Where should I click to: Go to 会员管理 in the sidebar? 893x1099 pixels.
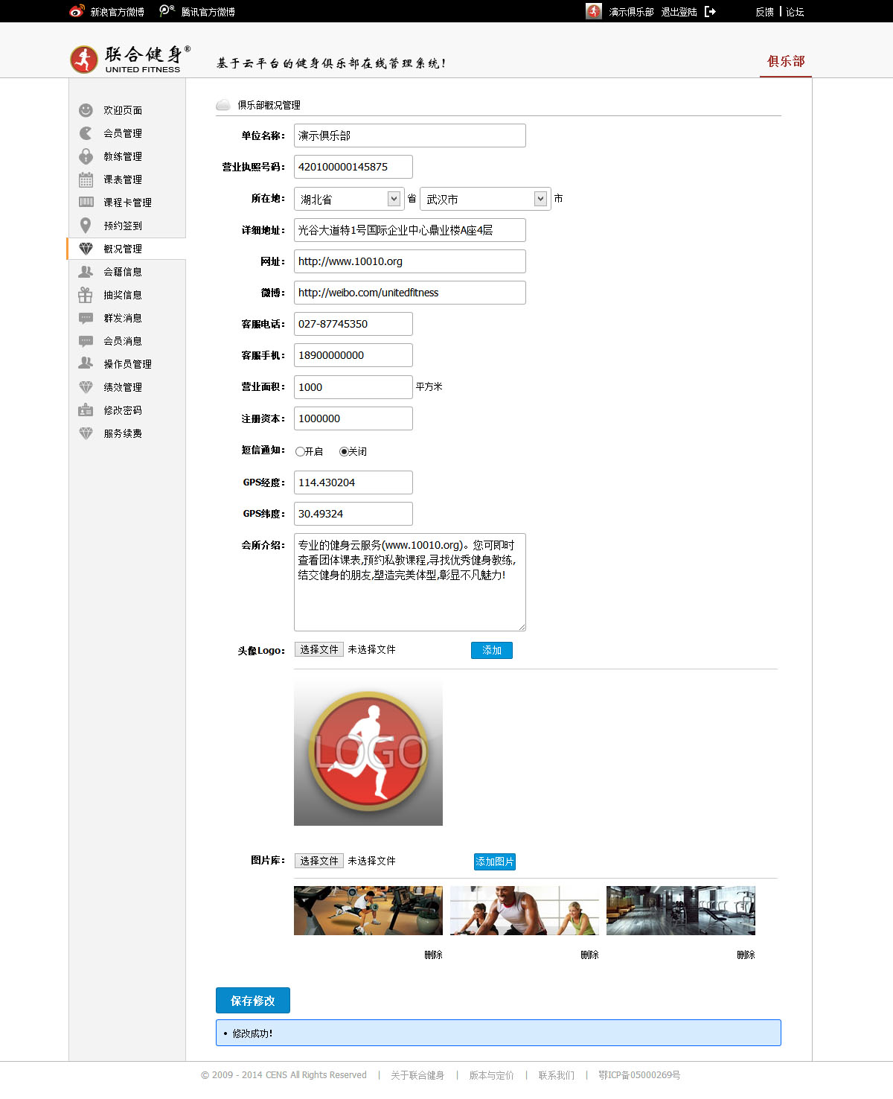coord(123,133)
